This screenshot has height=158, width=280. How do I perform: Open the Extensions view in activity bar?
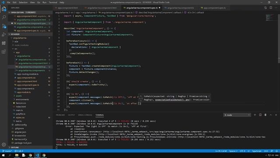[4, 52]
